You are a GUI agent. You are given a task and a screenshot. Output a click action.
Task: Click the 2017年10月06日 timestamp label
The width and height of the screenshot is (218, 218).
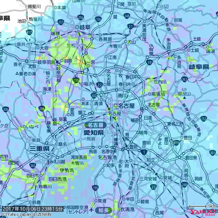(32, 209)
